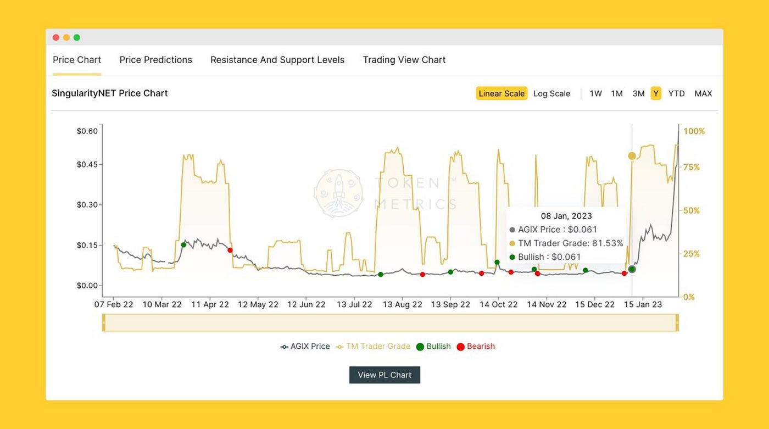Screen dimensions: 769x429
Task: Click the $0.00 price axis label
Action: 87,286
